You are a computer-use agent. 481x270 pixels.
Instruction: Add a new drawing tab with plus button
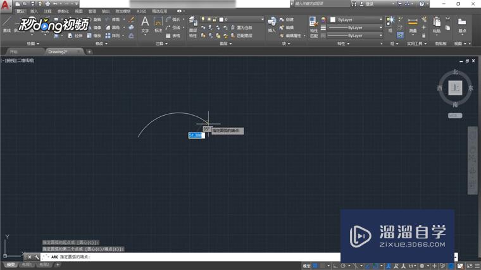89,51
